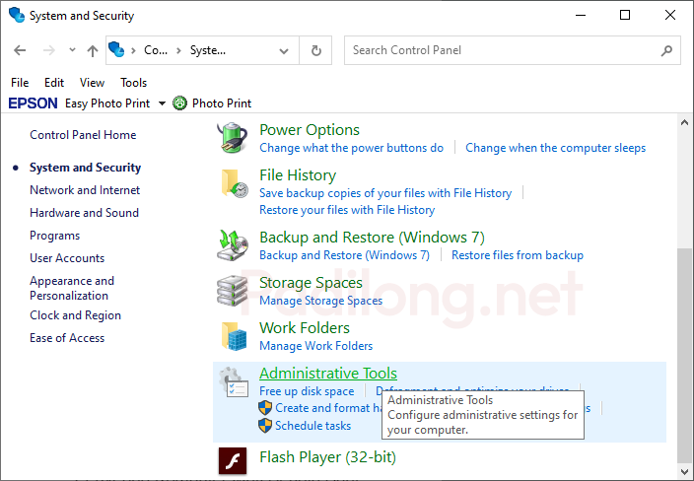Select Programs category

point(55,236)
